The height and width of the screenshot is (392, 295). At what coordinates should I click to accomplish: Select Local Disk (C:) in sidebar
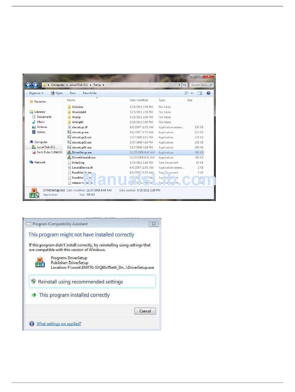43,147
